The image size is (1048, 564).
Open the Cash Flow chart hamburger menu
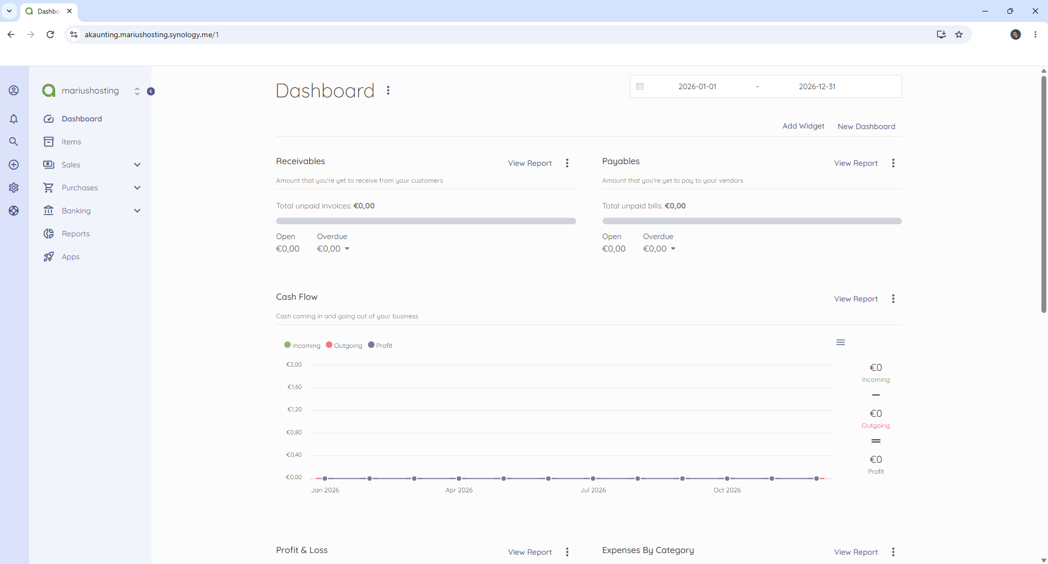(841, 342)
